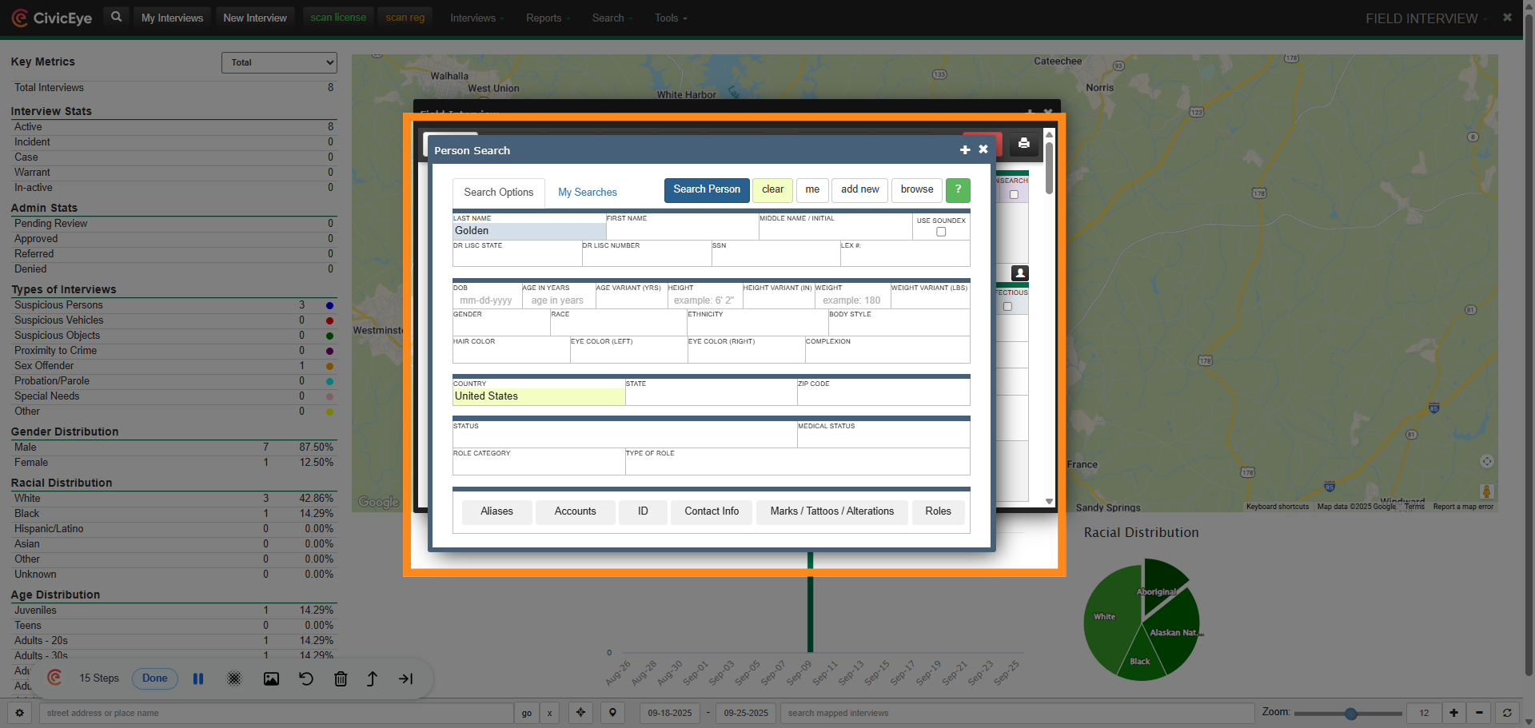Toggle the Use Soundex checkbox
This screenshot has height=728, width=1535.
pyautogui.click(x=941, y=232)
